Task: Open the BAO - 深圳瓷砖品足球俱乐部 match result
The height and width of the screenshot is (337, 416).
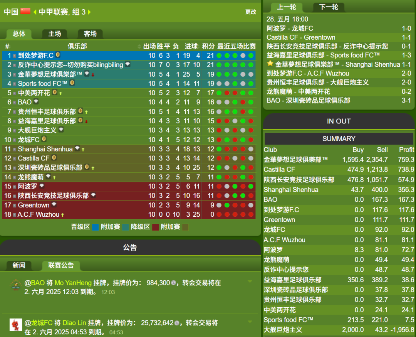Action: pos(339,100)
